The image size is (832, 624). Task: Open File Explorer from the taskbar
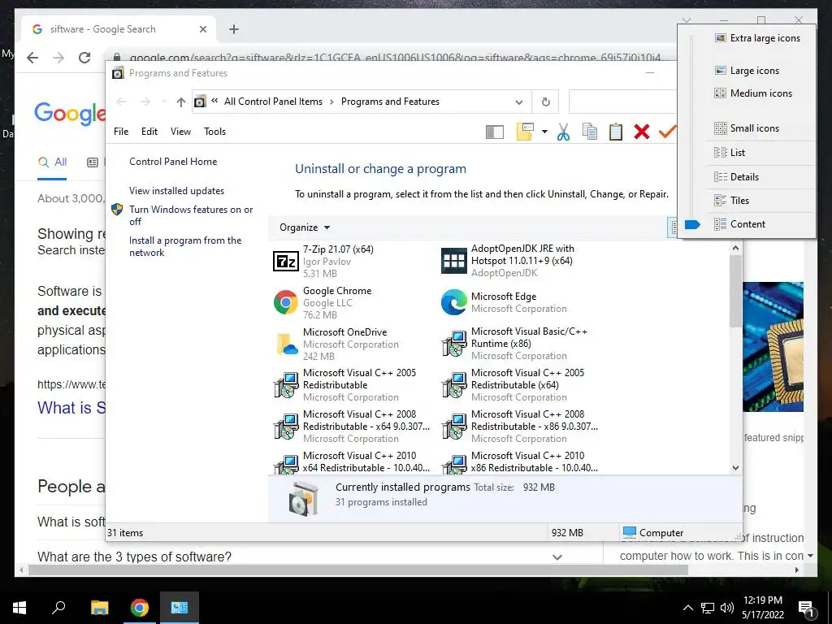point(99,608)
